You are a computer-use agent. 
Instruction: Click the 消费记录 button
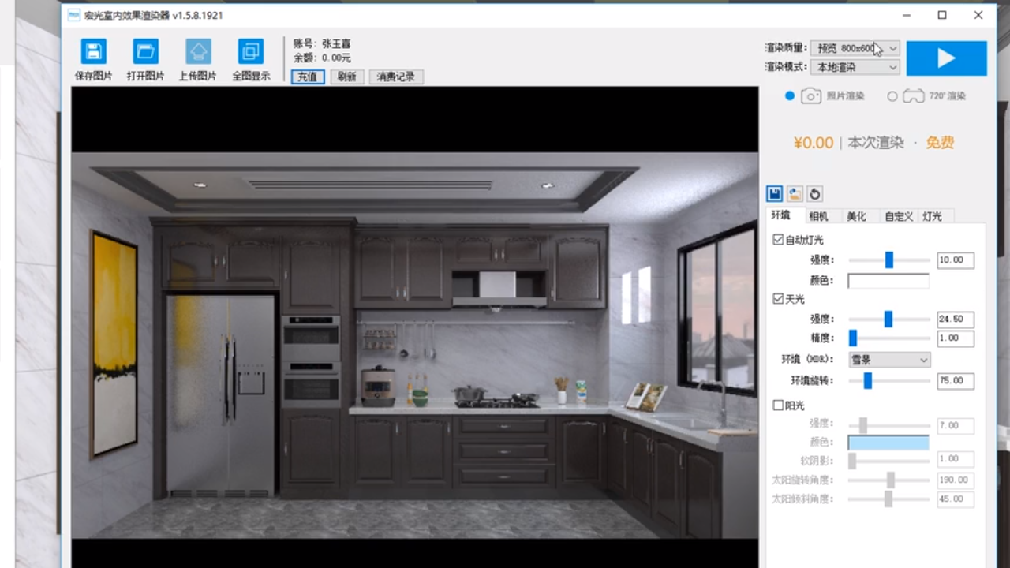395,77
